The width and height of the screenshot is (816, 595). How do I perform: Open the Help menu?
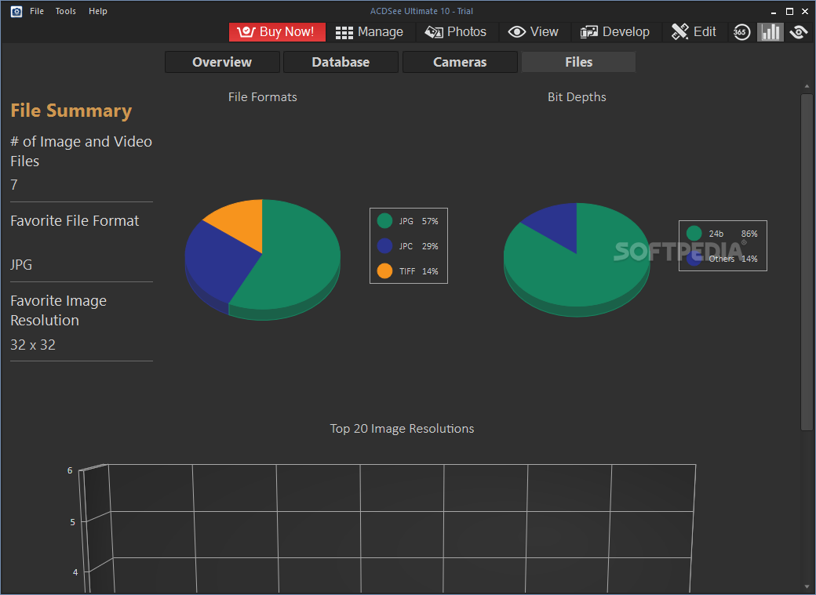click(x=98, y=11)
